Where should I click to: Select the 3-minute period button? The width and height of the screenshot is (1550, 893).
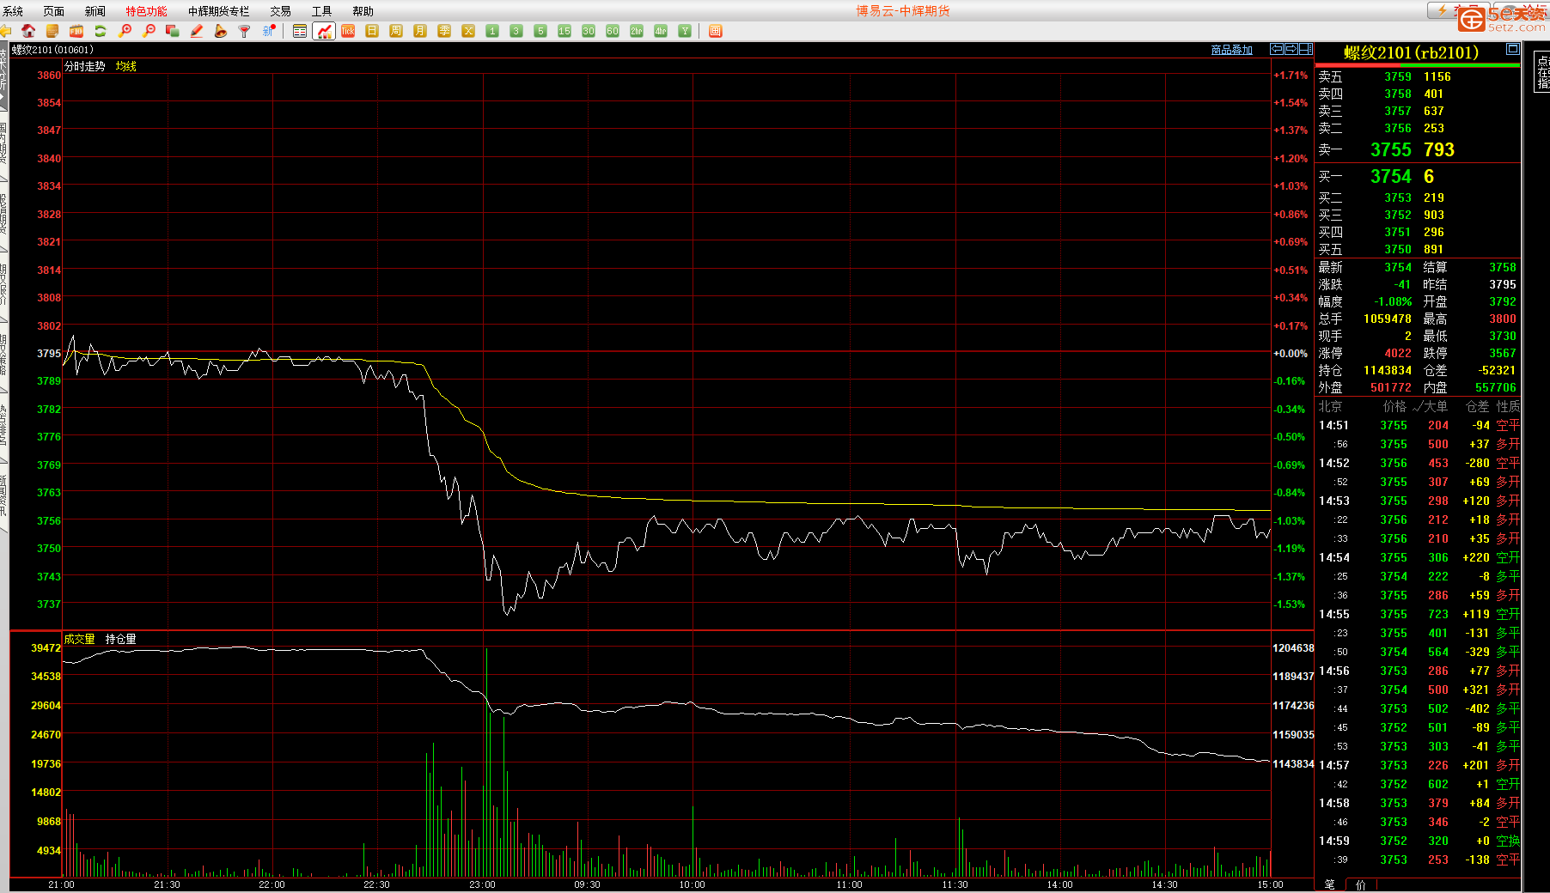pyautogui.click(x=516, y=31)
